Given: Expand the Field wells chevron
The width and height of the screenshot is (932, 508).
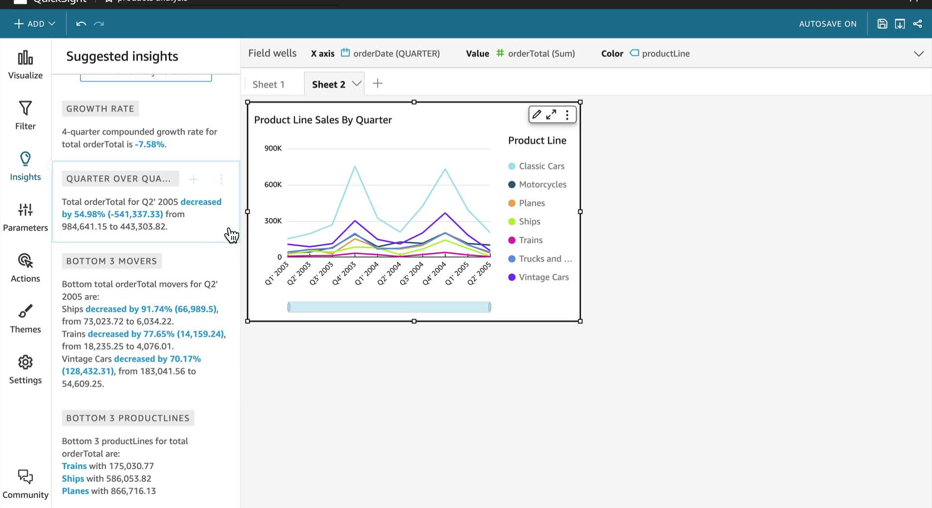Looking at the screenshot, I should (x=918, y=54).
